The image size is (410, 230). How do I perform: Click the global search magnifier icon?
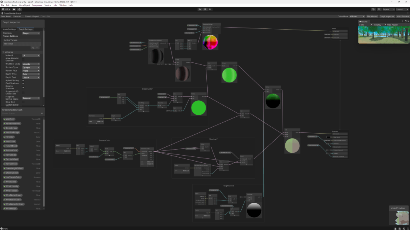click(x=379, y=9)
